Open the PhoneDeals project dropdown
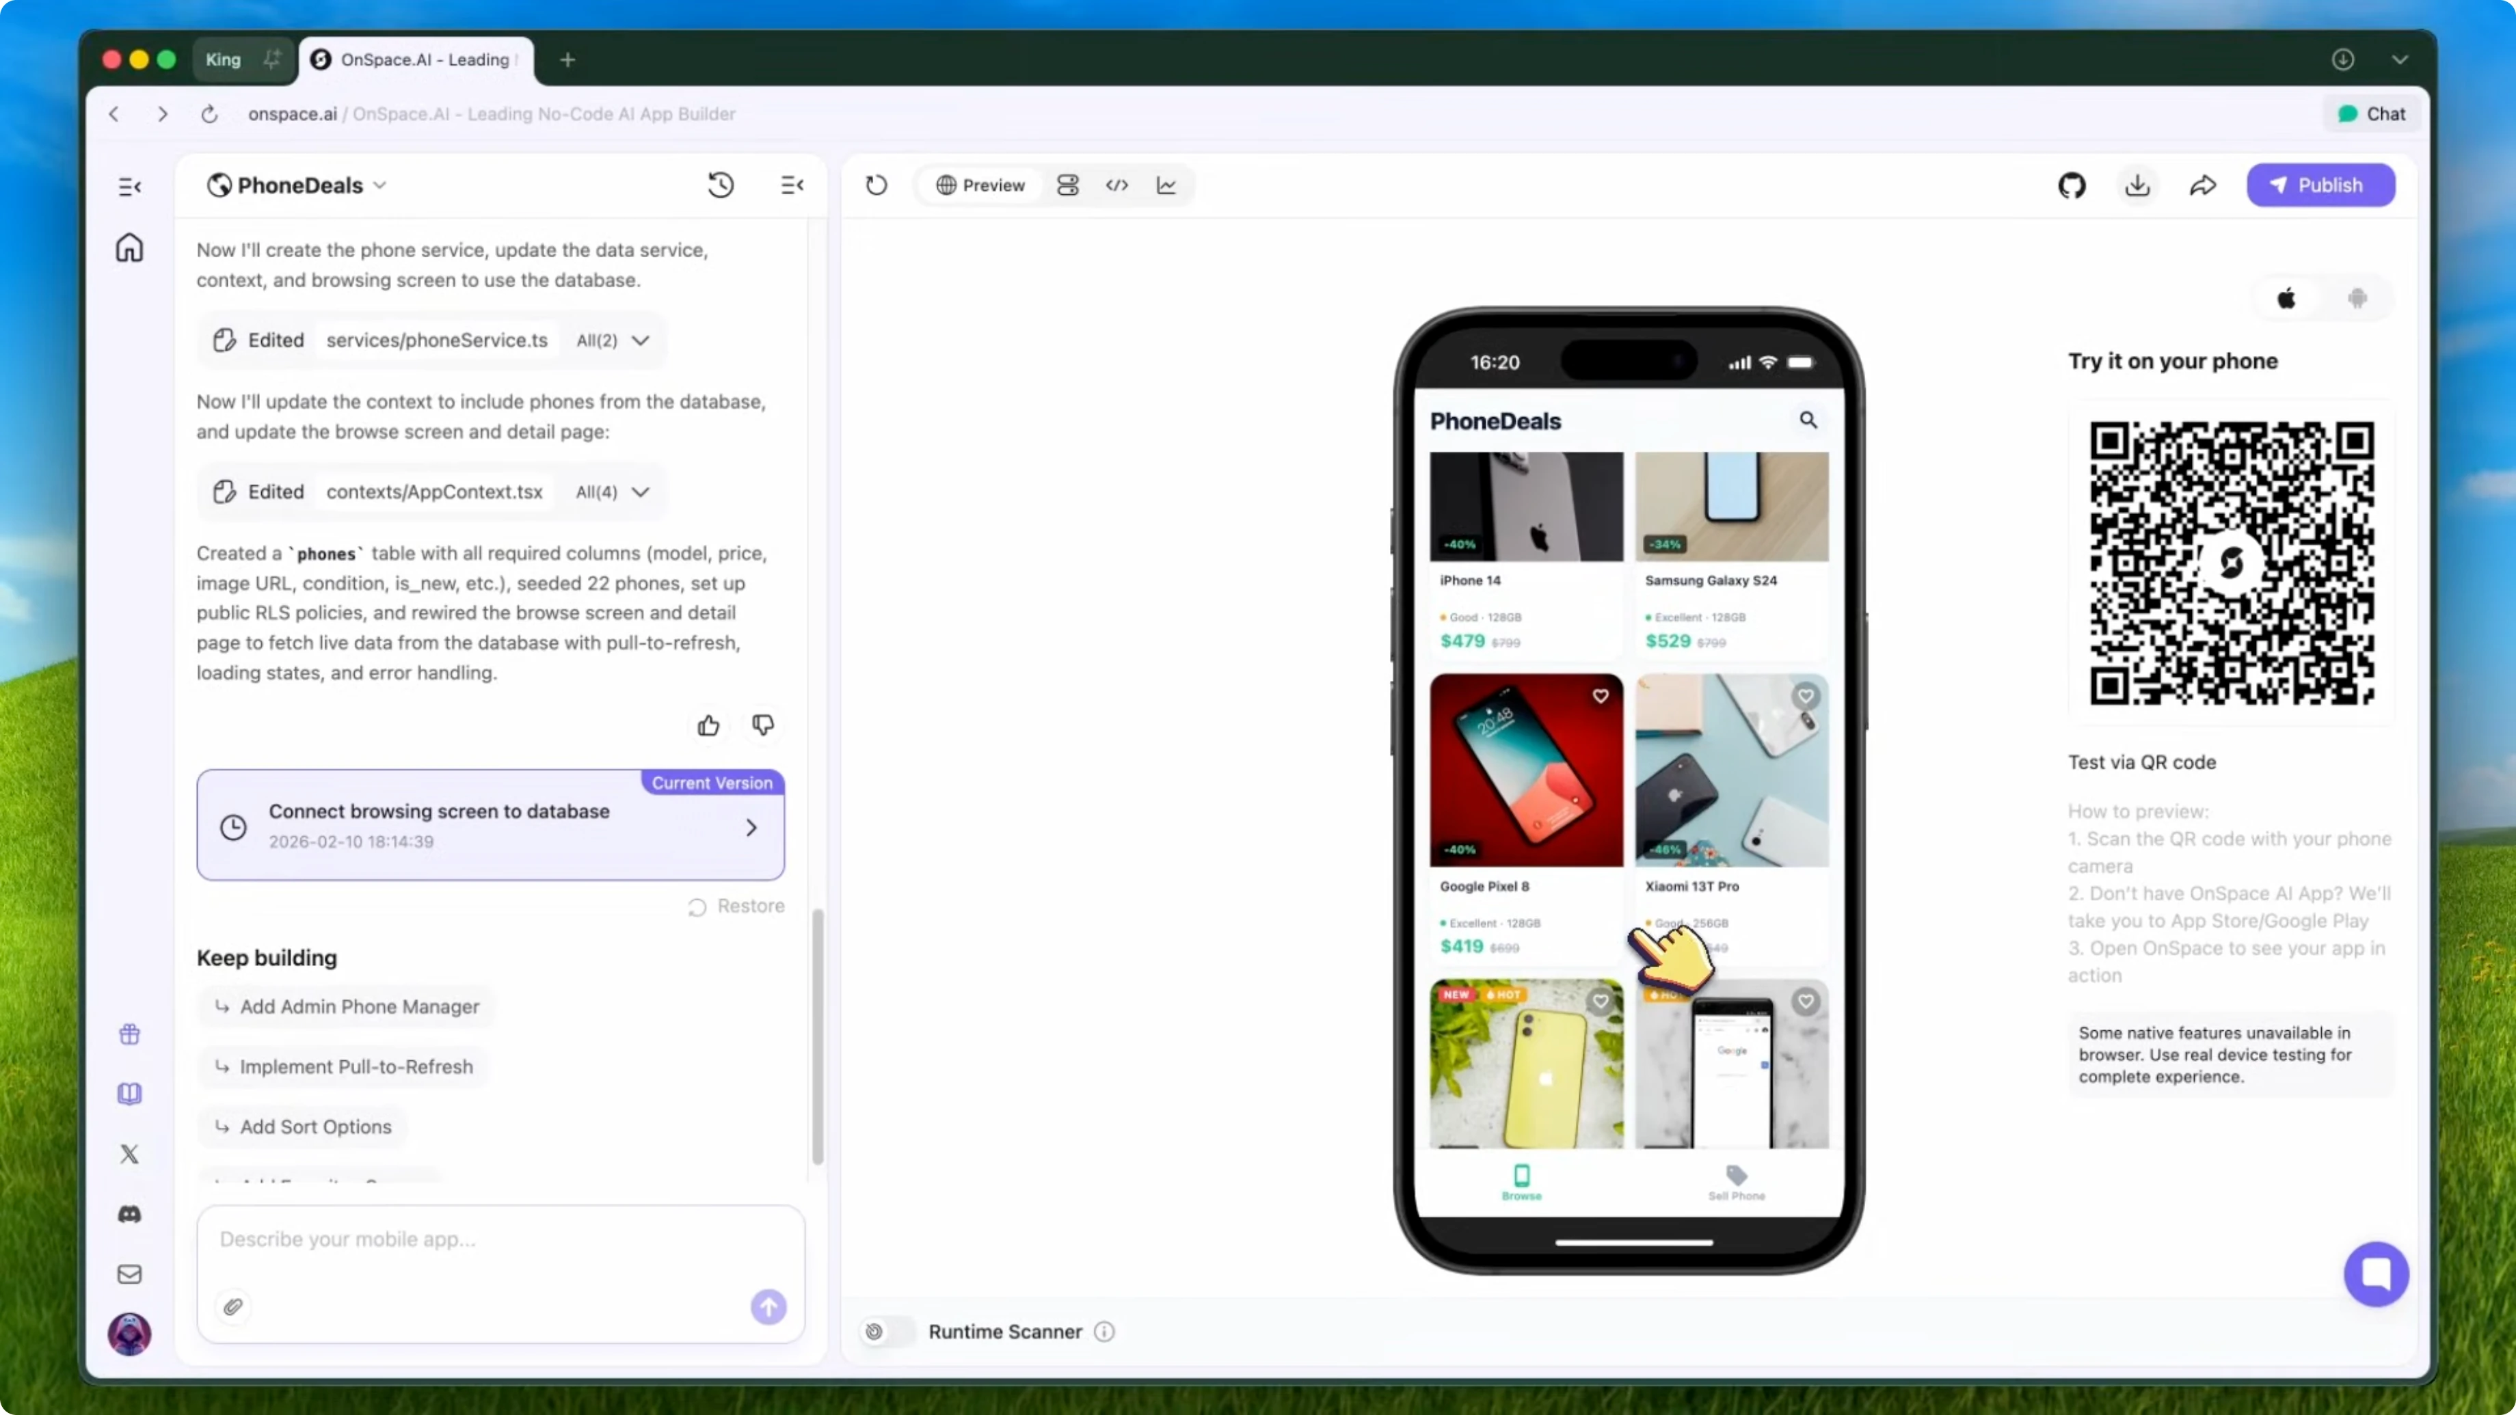The image size is (2516, 1415). (381, 185)
